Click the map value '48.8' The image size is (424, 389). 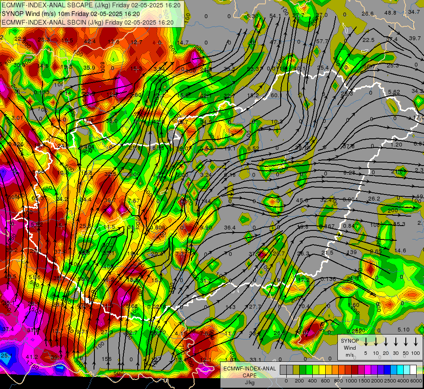coord(390,13)
